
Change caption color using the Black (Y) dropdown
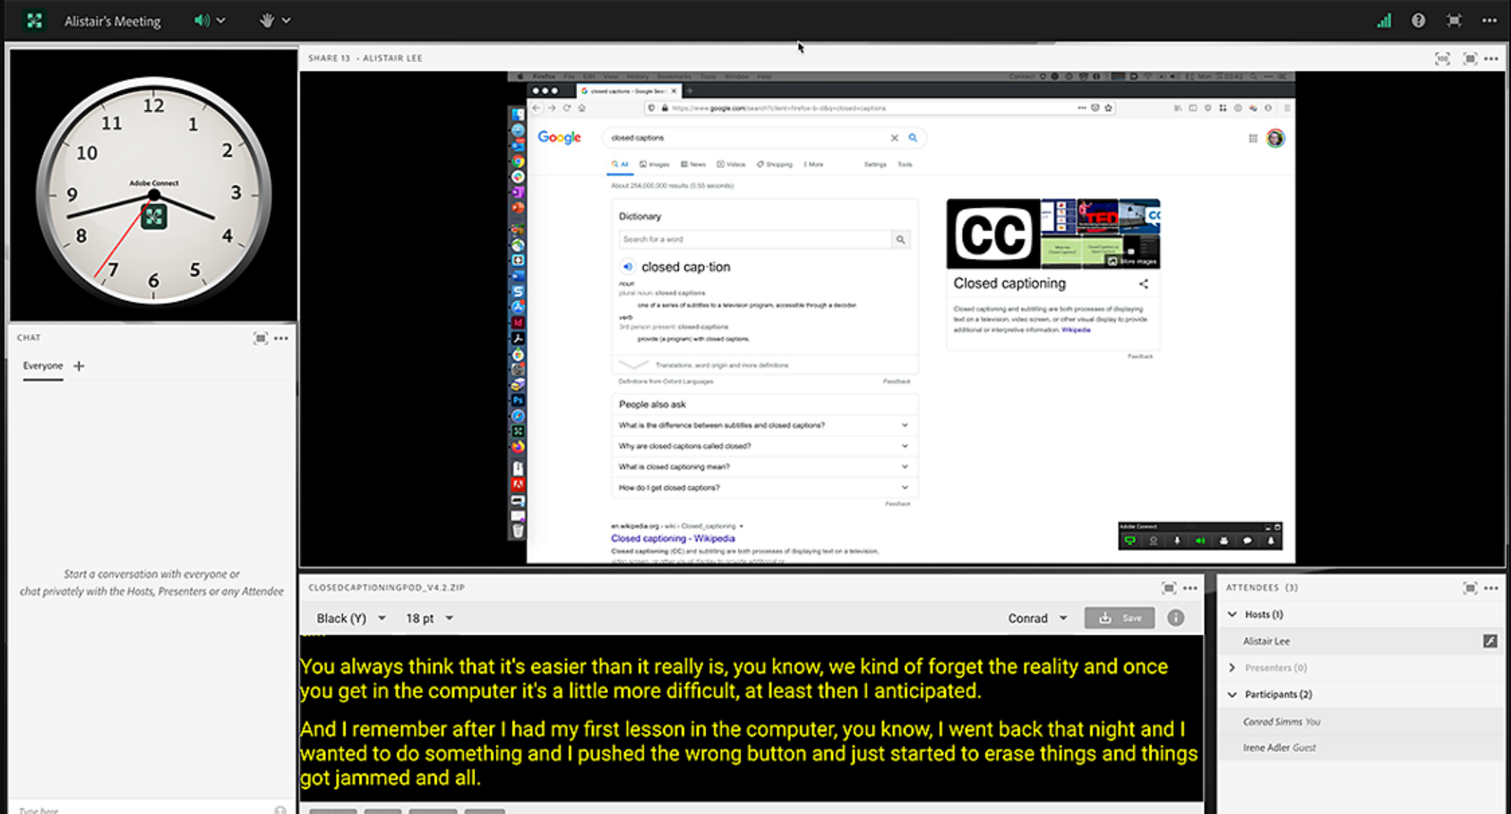pos(348,618)
